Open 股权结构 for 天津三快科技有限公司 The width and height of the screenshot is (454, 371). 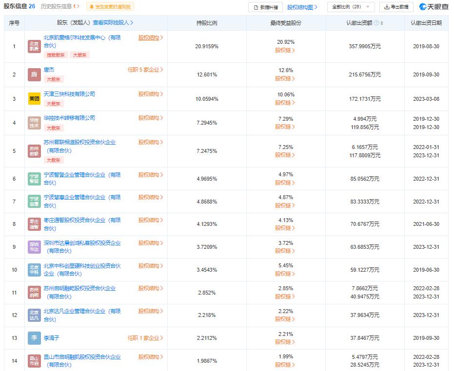pyautogui.click(x=151, y=94)
